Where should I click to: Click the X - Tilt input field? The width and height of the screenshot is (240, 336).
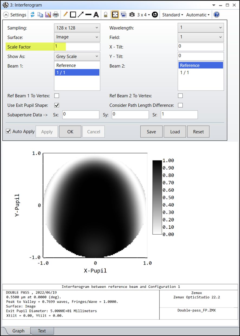(x=201, y=47)
